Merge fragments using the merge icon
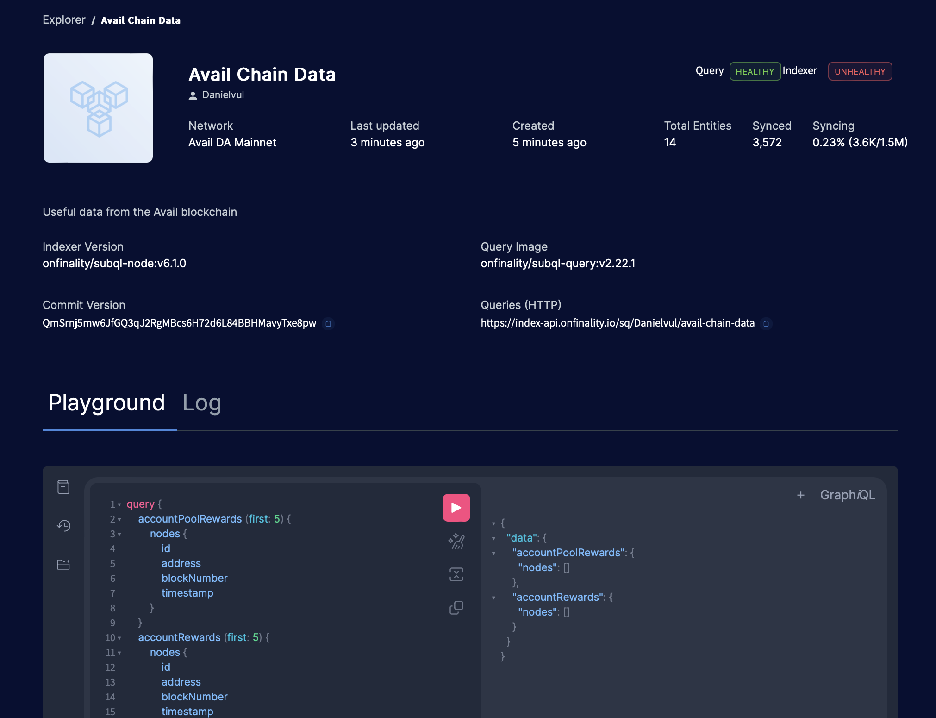This screenshot has width=936, height=718. [456, 574]
